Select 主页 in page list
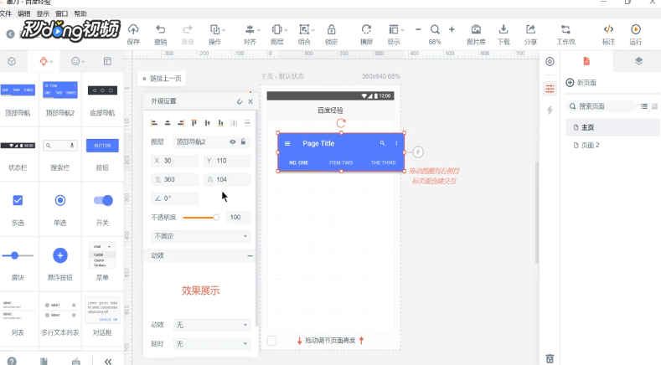Viewport: 661px width, 365px height. coord(612,127)
